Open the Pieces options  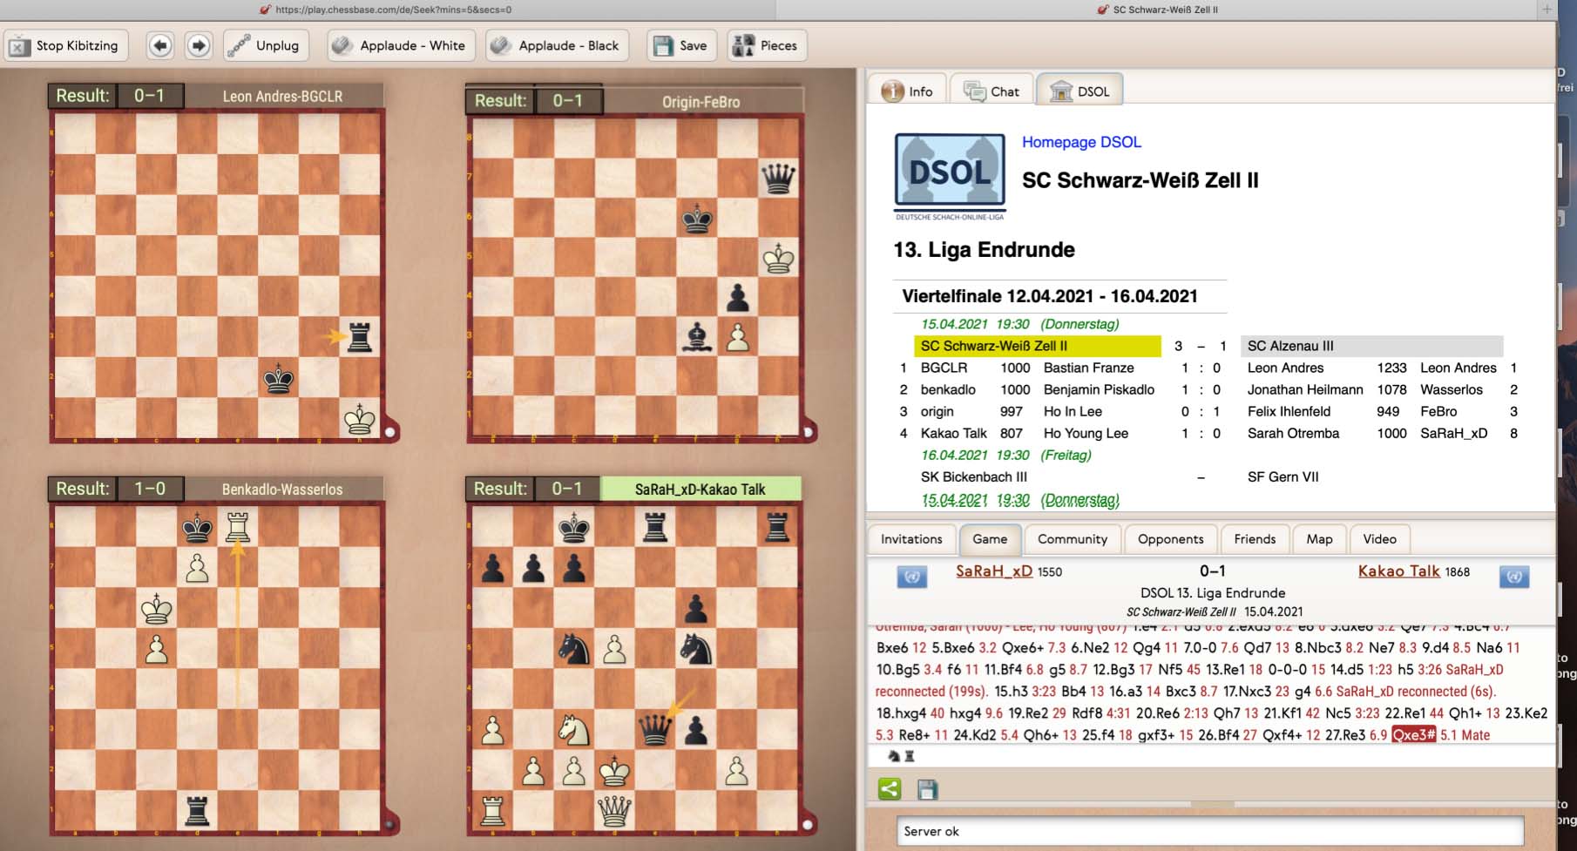tap(767, 46)
